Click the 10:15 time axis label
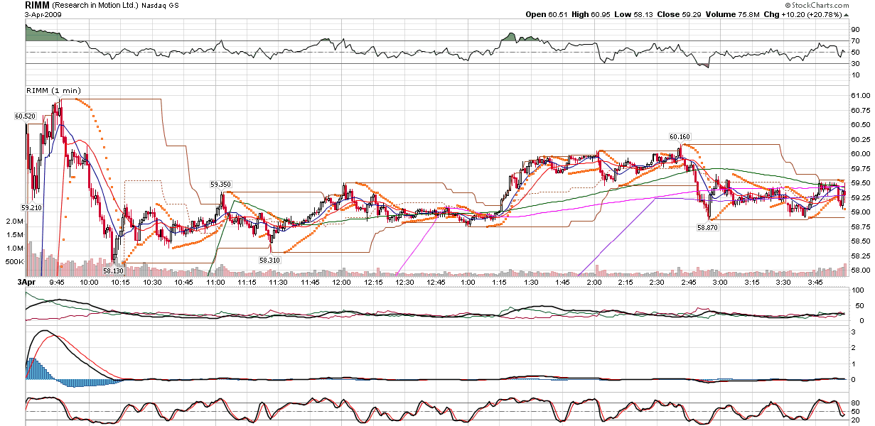 [121, 282]
